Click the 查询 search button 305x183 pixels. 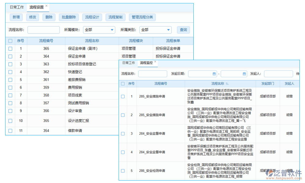pos(183,30)
